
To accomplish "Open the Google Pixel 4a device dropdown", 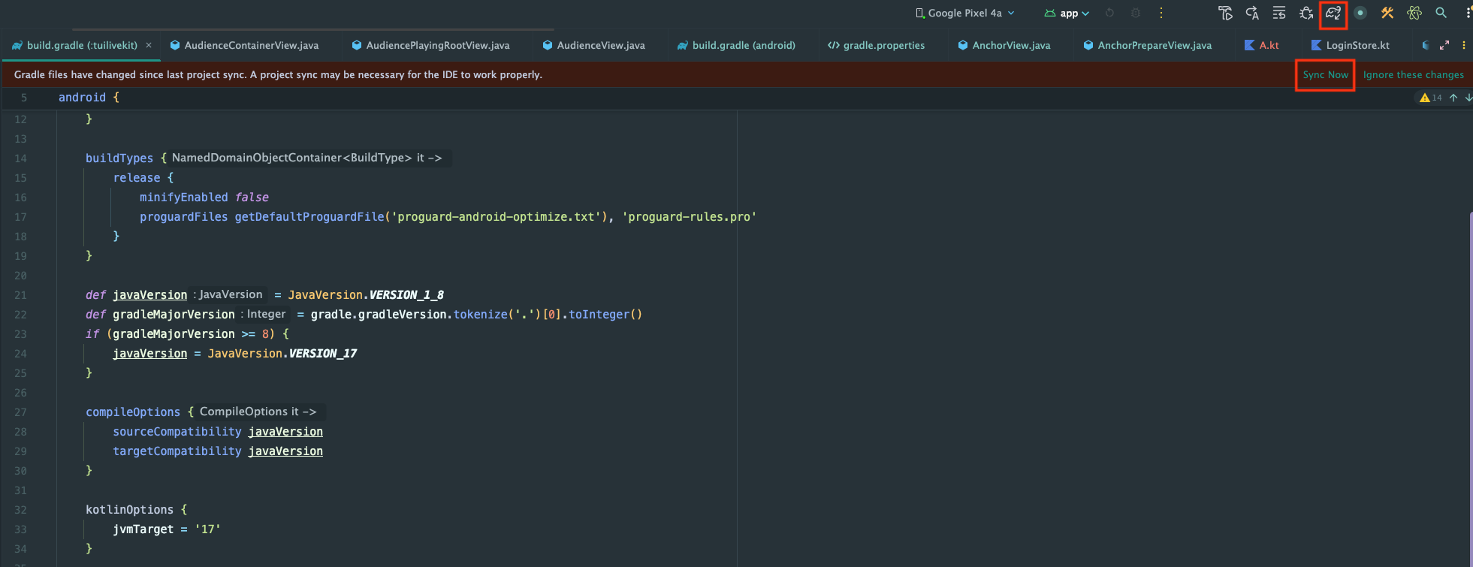I will coord(964,13).
